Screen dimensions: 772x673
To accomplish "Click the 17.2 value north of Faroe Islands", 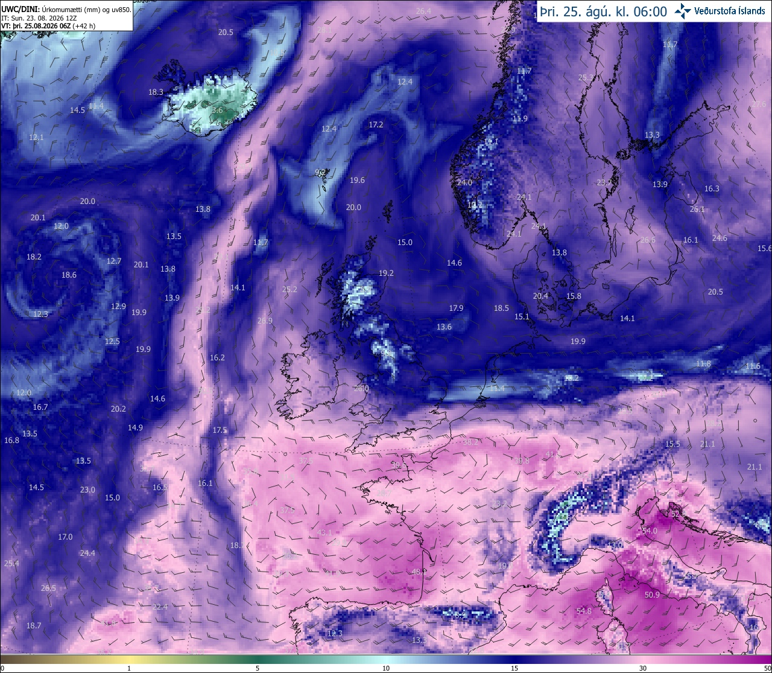I will click(376, 124).
